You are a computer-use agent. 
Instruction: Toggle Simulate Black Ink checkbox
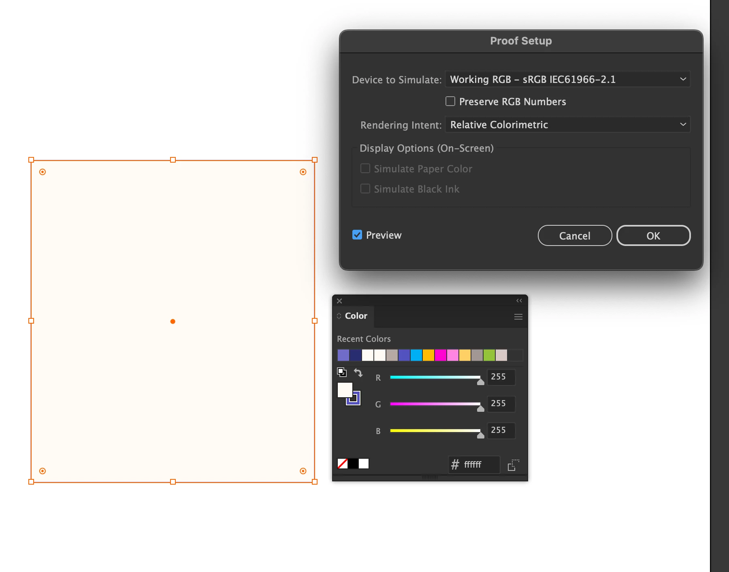365,189
